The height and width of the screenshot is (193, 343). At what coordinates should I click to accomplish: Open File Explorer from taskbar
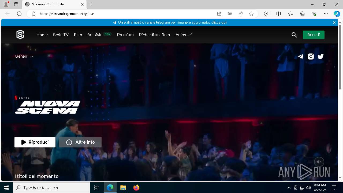click(123, 188)
